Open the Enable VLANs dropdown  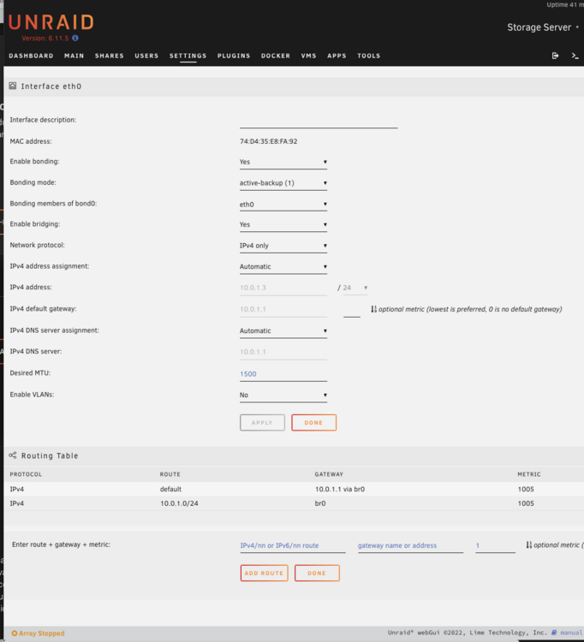283,395
